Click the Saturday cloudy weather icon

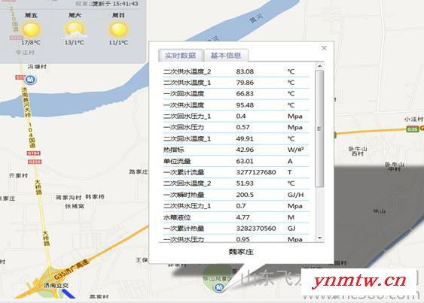click(75, 30)
